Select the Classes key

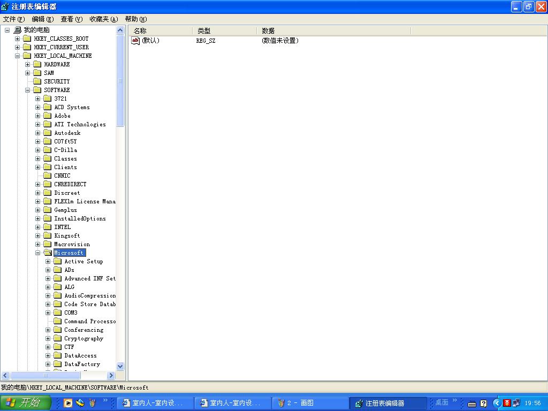65,158
